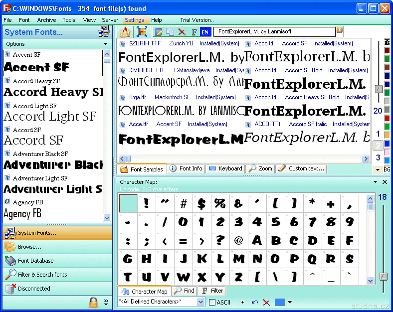Click the font list scroll down arrow

107,218
